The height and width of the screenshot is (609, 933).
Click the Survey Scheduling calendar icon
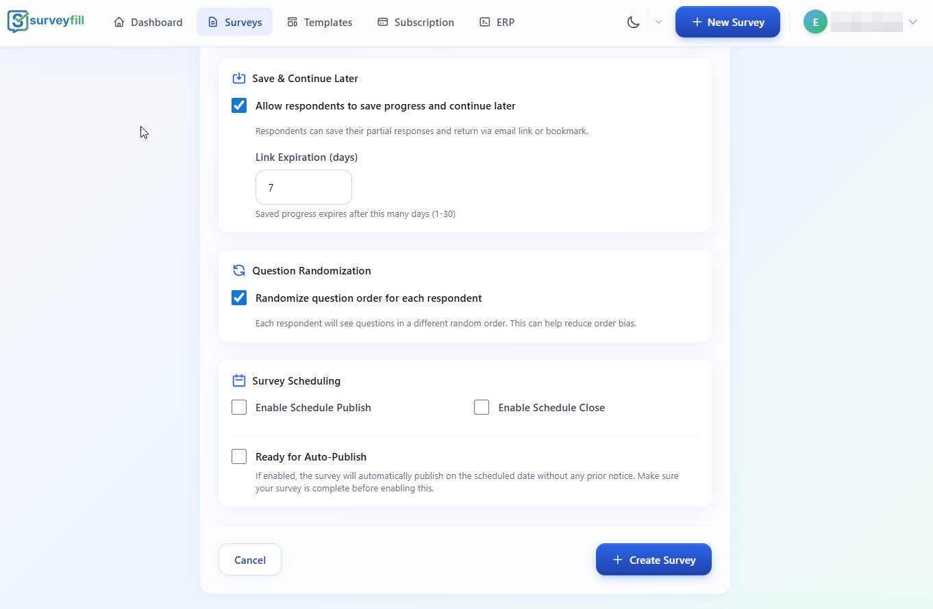tap(238, 380)
